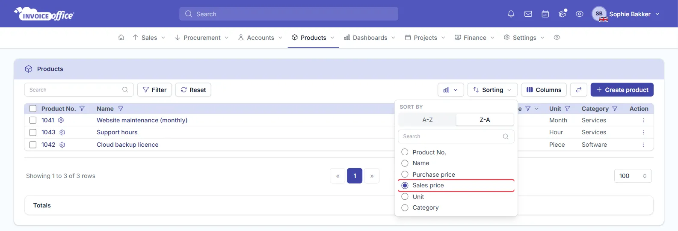Click gear icon next to product 1042
The width and height of the screenshot is (678, 231).
coord(62,145)
